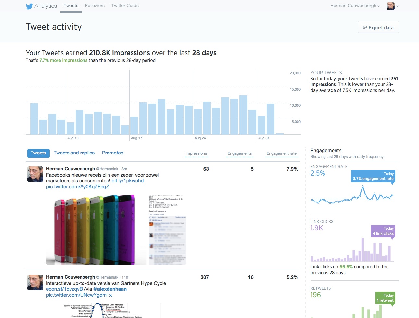
Task: Click the Export data button
Action: click(x=378, y=27)
